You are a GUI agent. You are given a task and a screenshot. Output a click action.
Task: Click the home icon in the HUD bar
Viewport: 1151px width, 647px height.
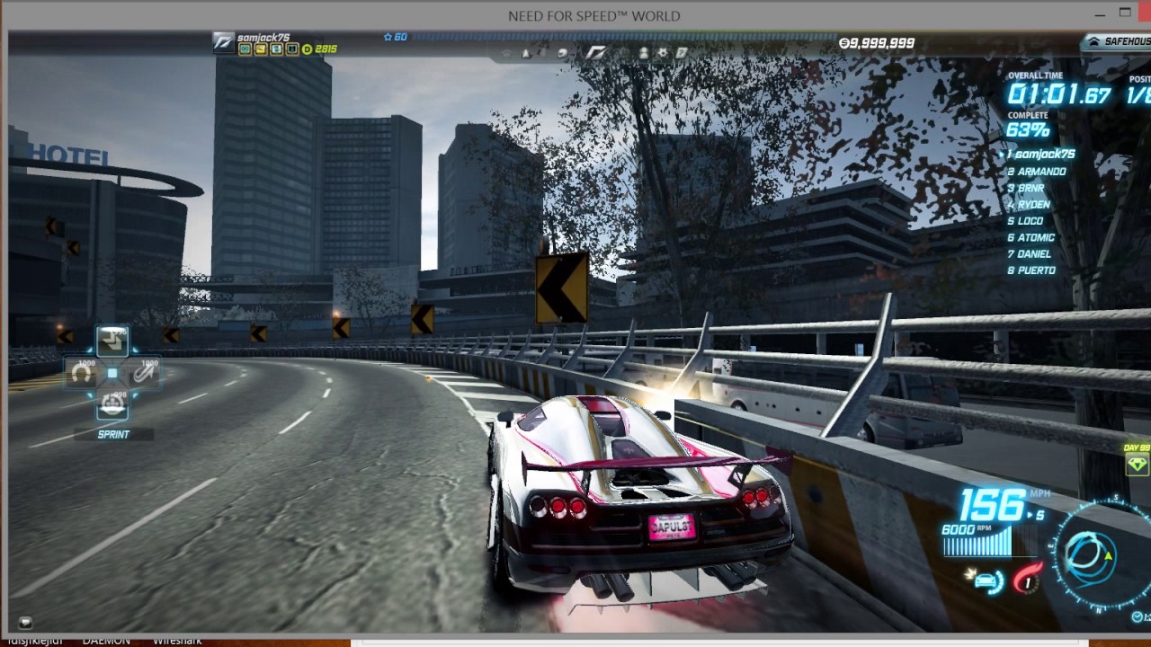(x=505, y=52)
